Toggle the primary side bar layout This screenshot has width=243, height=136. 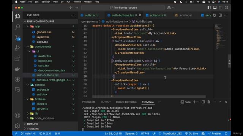coord(209,8)
